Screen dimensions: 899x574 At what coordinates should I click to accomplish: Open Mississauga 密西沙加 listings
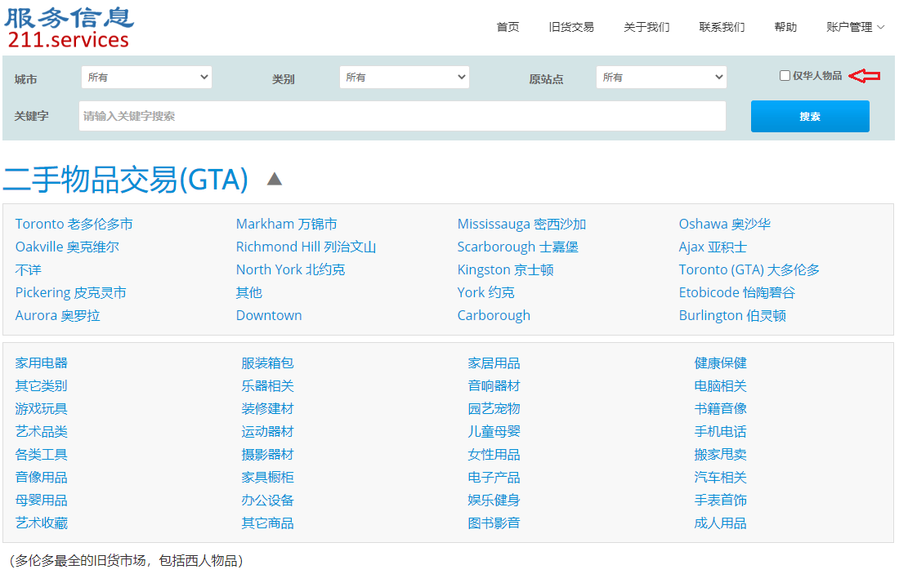[x=521, y=224]
